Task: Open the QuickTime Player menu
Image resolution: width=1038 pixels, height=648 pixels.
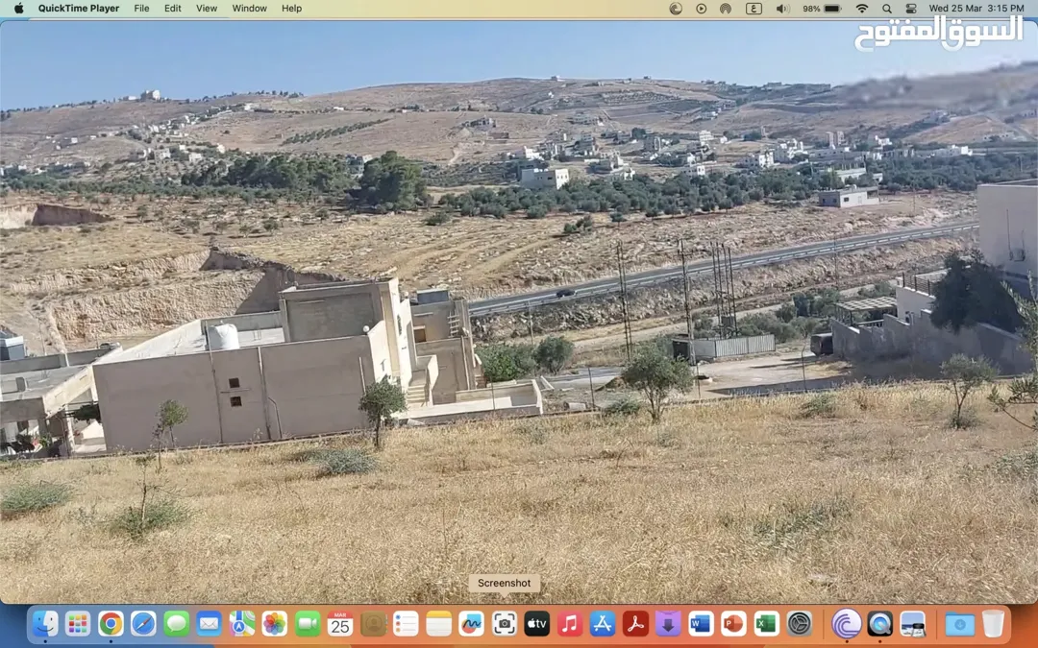Action: (79, 8)
